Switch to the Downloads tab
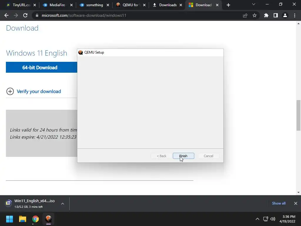The height and width of the screenshot is (226, 301). pyautogui.click(x=167, y=5)
